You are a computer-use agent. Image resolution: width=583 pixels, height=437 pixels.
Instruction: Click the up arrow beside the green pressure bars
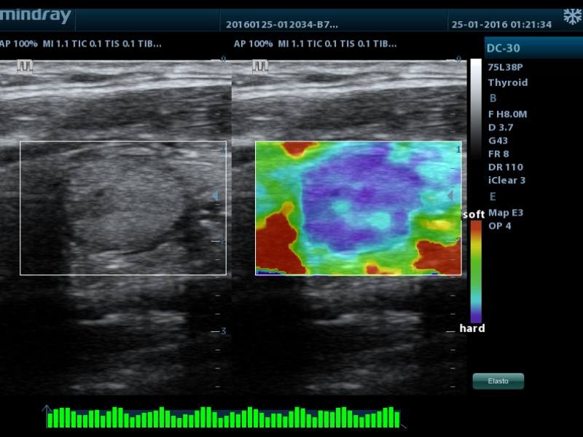click(x=47, y=411)
